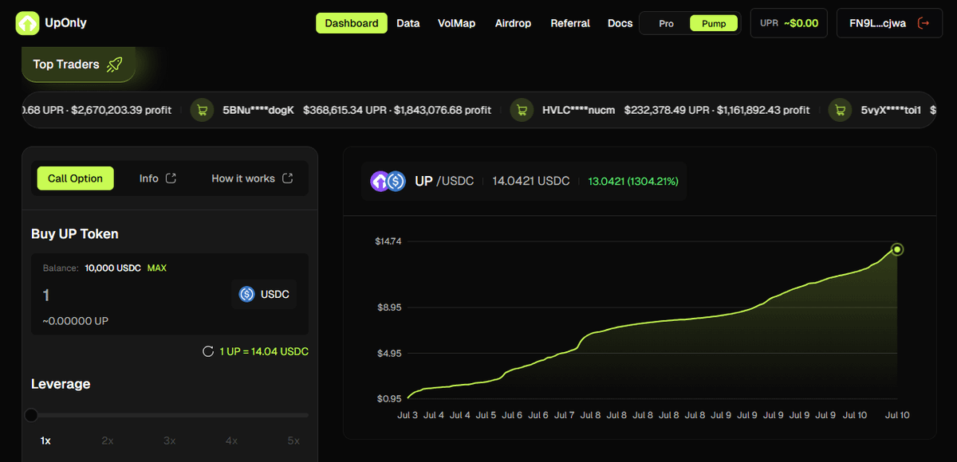
Task: Click the UpOnly logo icon
Action: point(27,23)
